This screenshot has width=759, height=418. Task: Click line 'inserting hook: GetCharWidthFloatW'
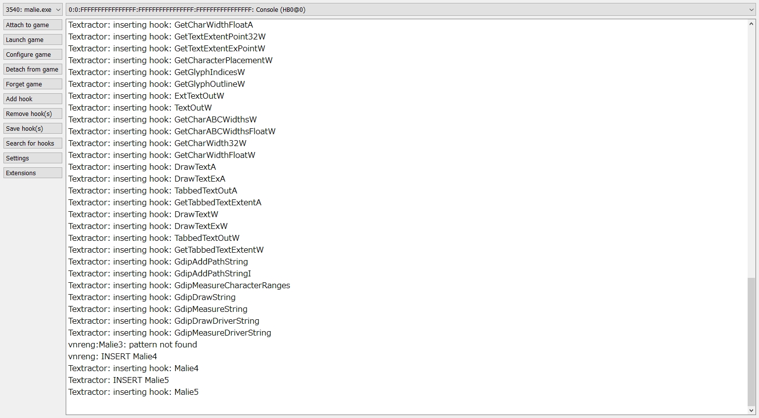point(162,155)
